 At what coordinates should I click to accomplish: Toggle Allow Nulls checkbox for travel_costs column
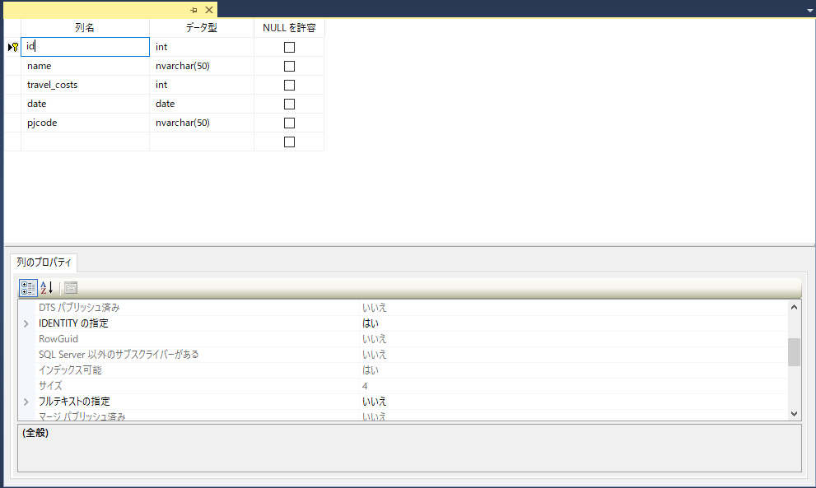click(x=289, y=85)
